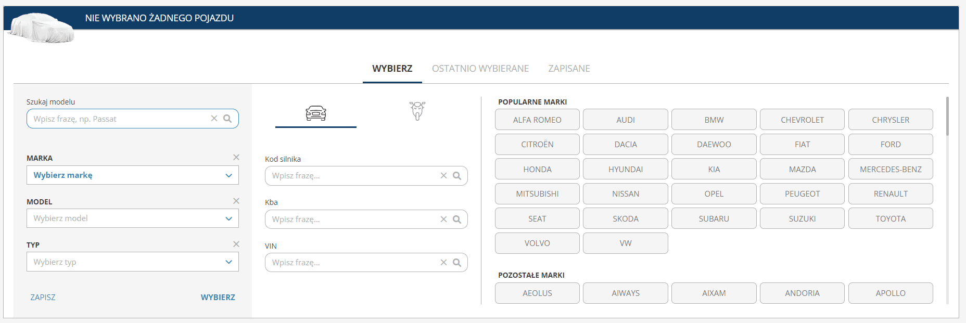Screen dimensions: 966x323
Task: Click the covered car image in header
Action: tap(42, 28)
